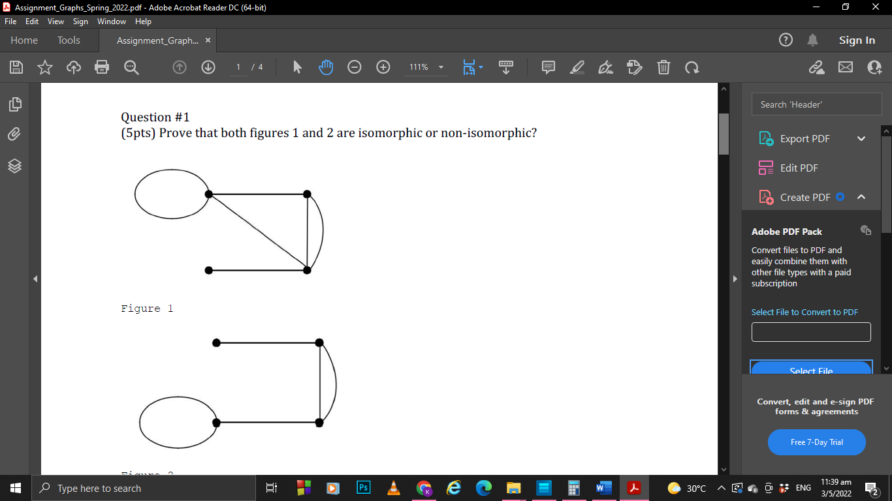This screenshot has width=892, height=501.
Task: Share the PDF via email icon
Action: click(846, 67)
